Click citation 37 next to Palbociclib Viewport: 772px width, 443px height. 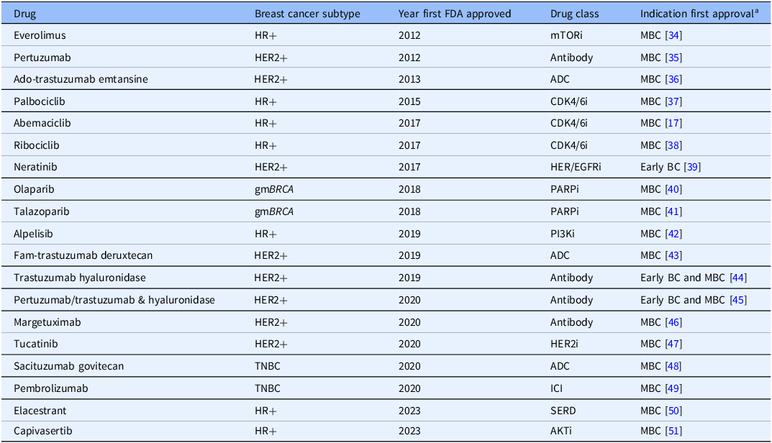click(x=673, y=101)
